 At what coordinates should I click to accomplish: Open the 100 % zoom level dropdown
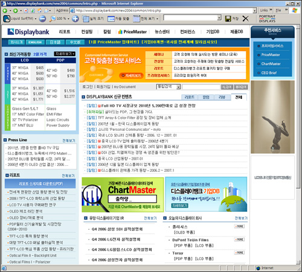[68, 19]
